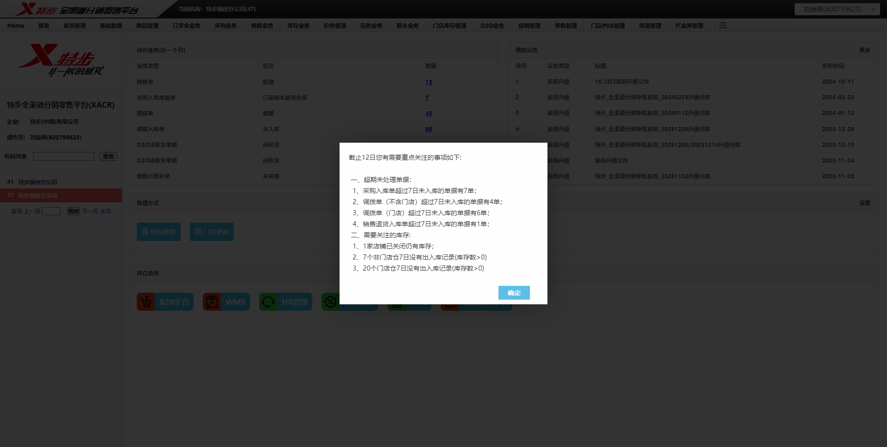Image resolution: width=887 pixels, height=447 pixels.
Task: Click 更多 in the 通知公告 panel
Action: tap(865, 50)
